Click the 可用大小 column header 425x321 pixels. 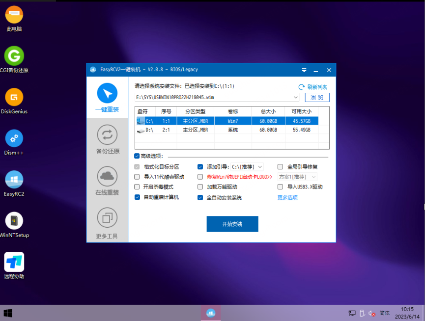[301, 111]
